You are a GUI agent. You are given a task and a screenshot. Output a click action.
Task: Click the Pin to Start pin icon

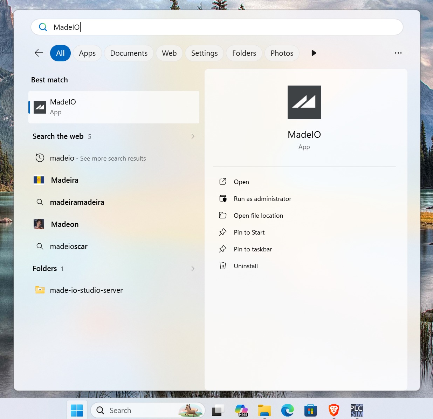pos(223,232)
